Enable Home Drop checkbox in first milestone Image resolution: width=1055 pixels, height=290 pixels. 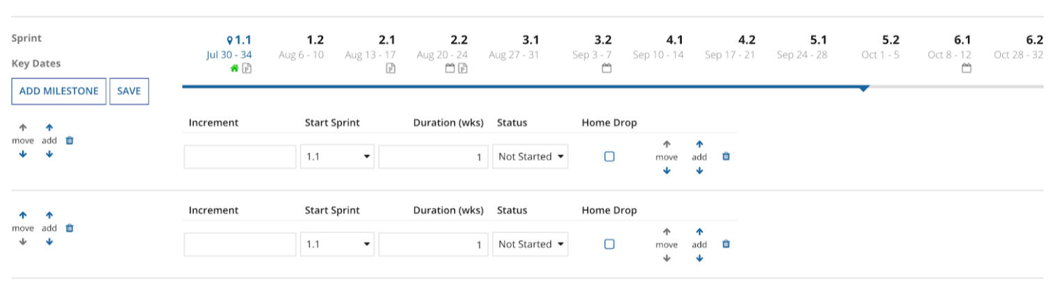(610, 157)
